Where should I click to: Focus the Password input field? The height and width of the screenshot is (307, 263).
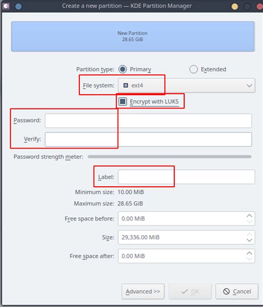pyautogui.click(x=148, y=121)
